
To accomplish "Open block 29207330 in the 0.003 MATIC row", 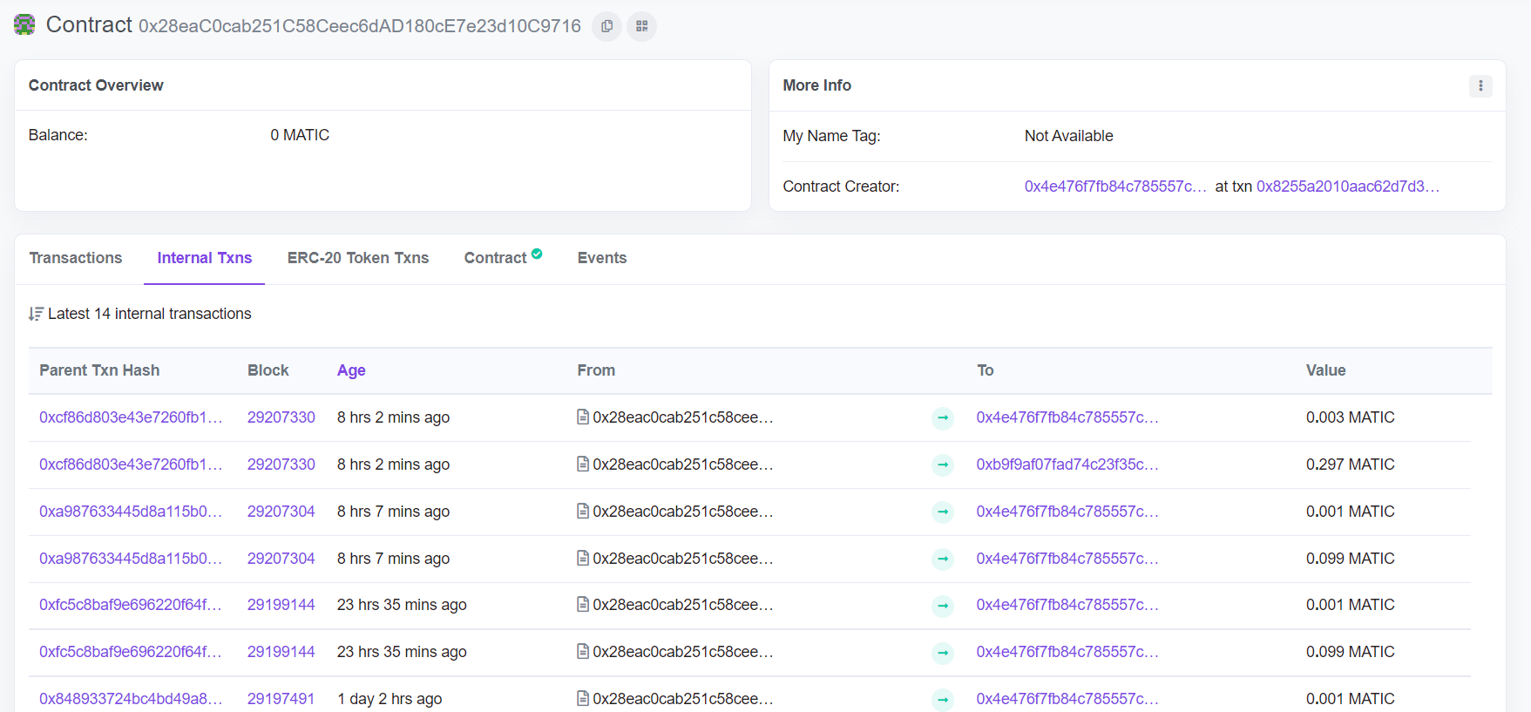I will [281, 417].
